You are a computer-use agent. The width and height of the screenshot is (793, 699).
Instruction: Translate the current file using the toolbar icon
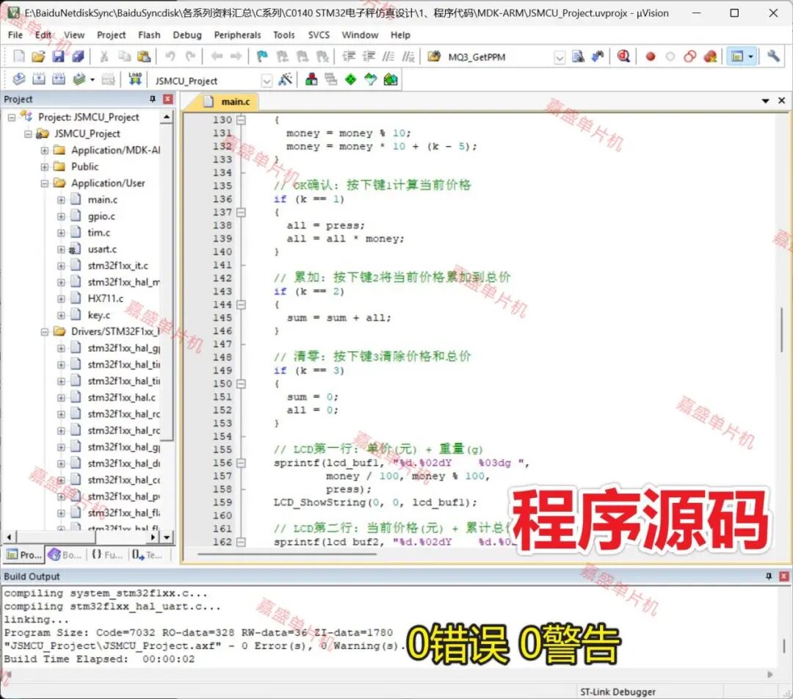pyautogui.click(x=18, y=79)
